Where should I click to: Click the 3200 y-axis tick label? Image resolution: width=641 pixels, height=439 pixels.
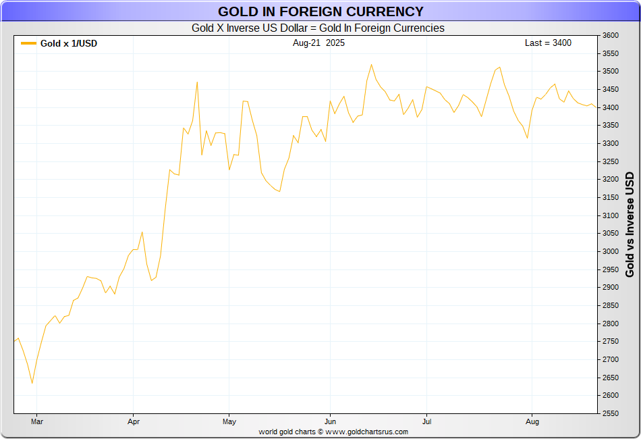(x=611, y=179)
